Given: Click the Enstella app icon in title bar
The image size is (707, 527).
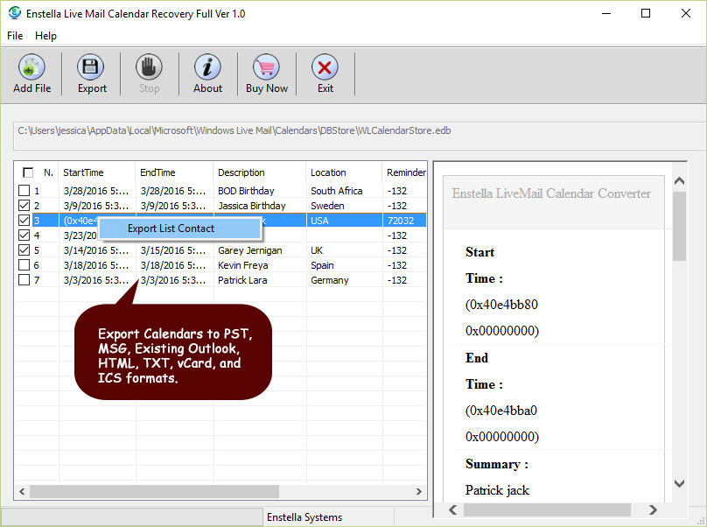Looking at the screenshot, I should point(13,13).
